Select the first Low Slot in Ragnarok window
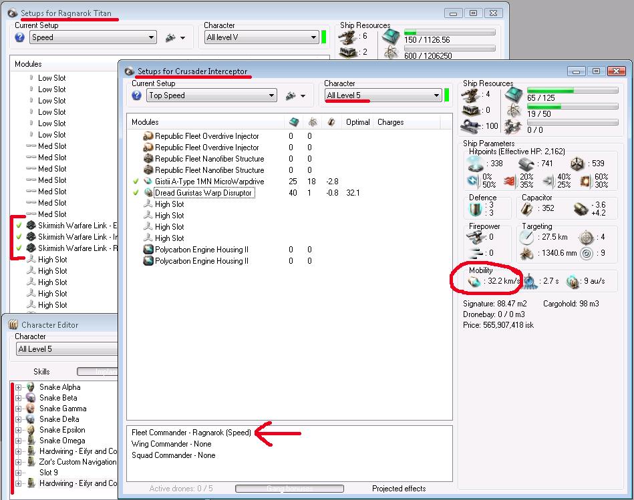This screenshot has height=500, width=634. (x=51, y=78)
